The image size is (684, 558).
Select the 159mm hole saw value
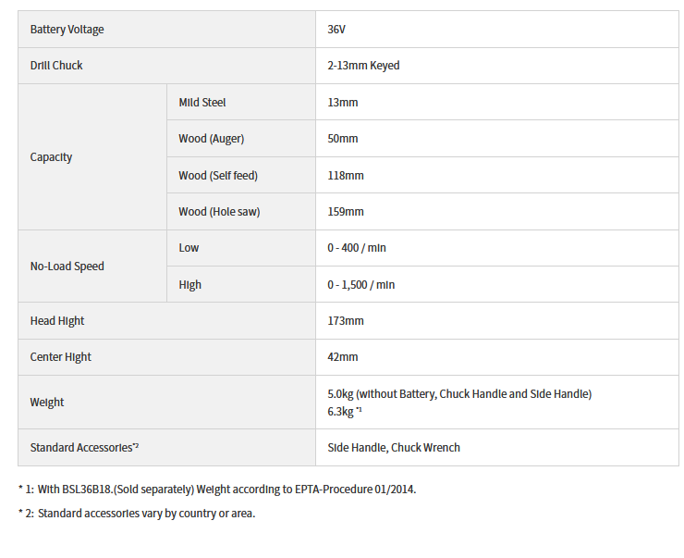click(x=346, y=212)
